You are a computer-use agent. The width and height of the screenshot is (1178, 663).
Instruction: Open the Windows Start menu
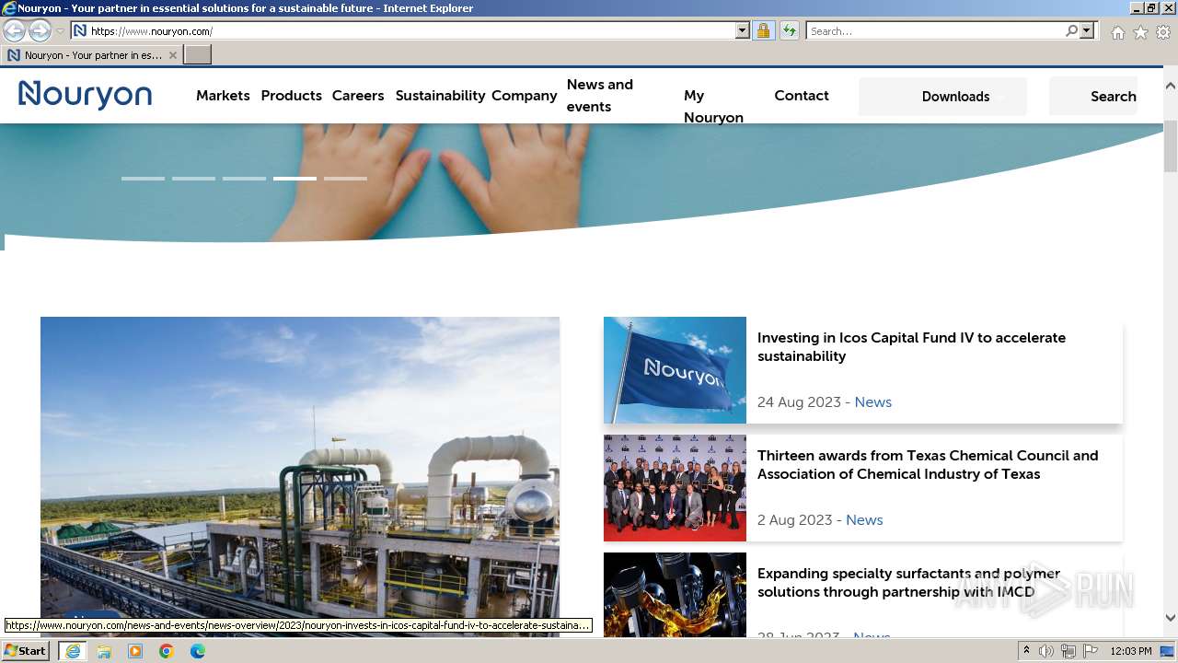pyautogui.click(x=26, y=651)
